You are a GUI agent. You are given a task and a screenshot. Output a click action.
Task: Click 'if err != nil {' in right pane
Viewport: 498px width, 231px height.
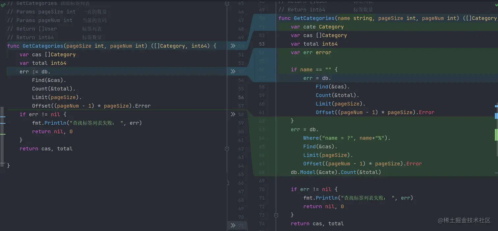click(314, 189)
